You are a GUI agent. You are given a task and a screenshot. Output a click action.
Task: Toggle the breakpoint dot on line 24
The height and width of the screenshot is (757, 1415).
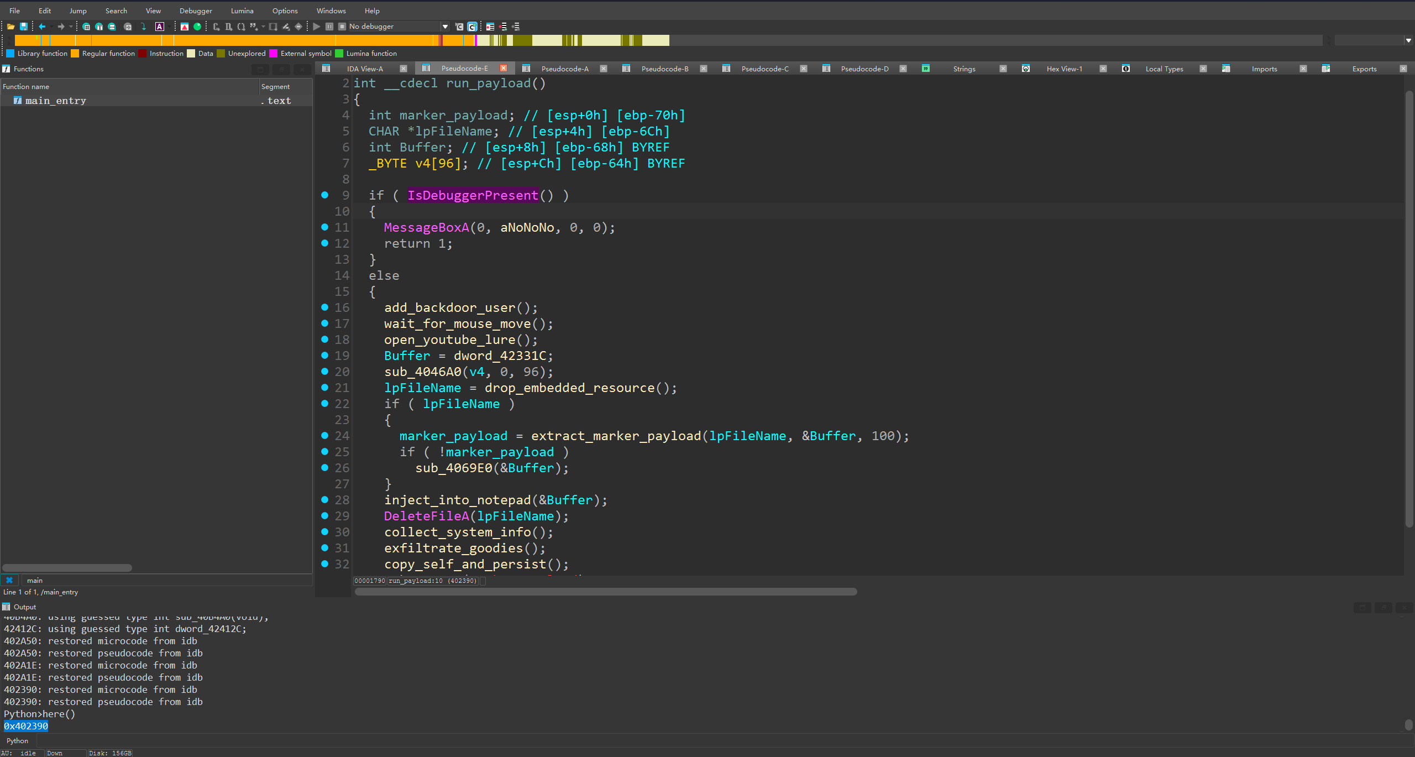click(325, 435)
